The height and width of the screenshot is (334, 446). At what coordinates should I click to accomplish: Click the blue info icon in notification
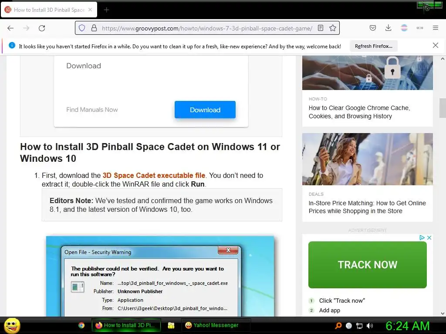(12, 45)
